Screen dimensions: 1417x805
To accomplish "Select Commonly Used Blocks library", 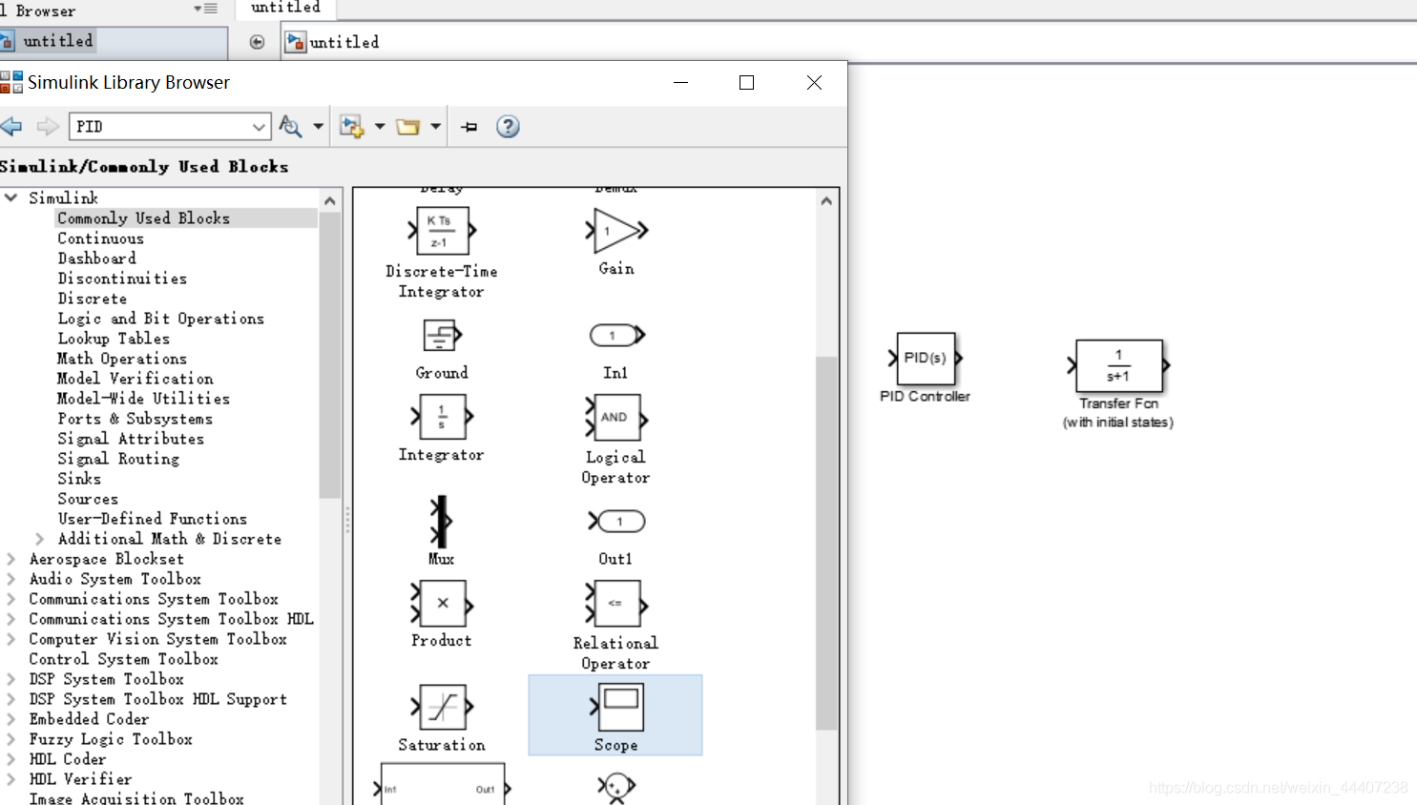I will pyautogui.click(x=144, y=218).
